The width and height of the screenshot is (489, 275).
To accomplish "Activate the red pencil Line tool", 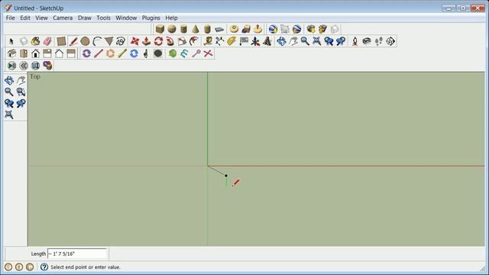I will [73, 41].
